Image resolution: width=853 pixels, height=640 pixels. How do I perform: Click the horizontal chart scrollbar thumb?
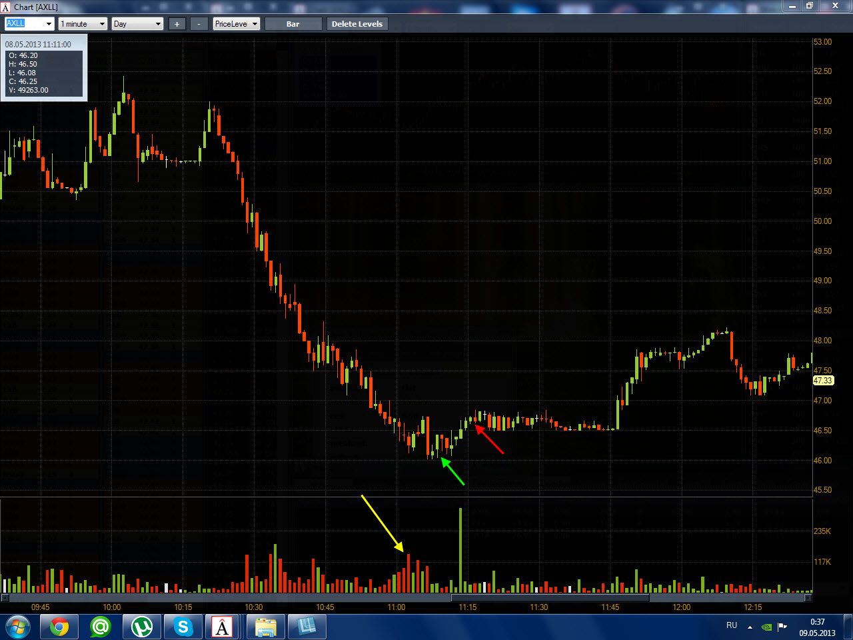coord(550,597)
